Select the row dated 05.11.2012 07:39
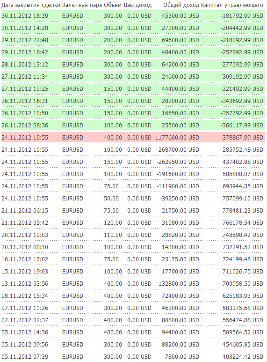267x362 pixels. pyautogui.click(x=133, y=357)
